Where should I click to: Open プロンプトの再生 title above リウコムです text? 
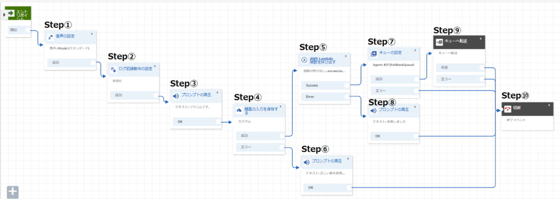[196, 95]
